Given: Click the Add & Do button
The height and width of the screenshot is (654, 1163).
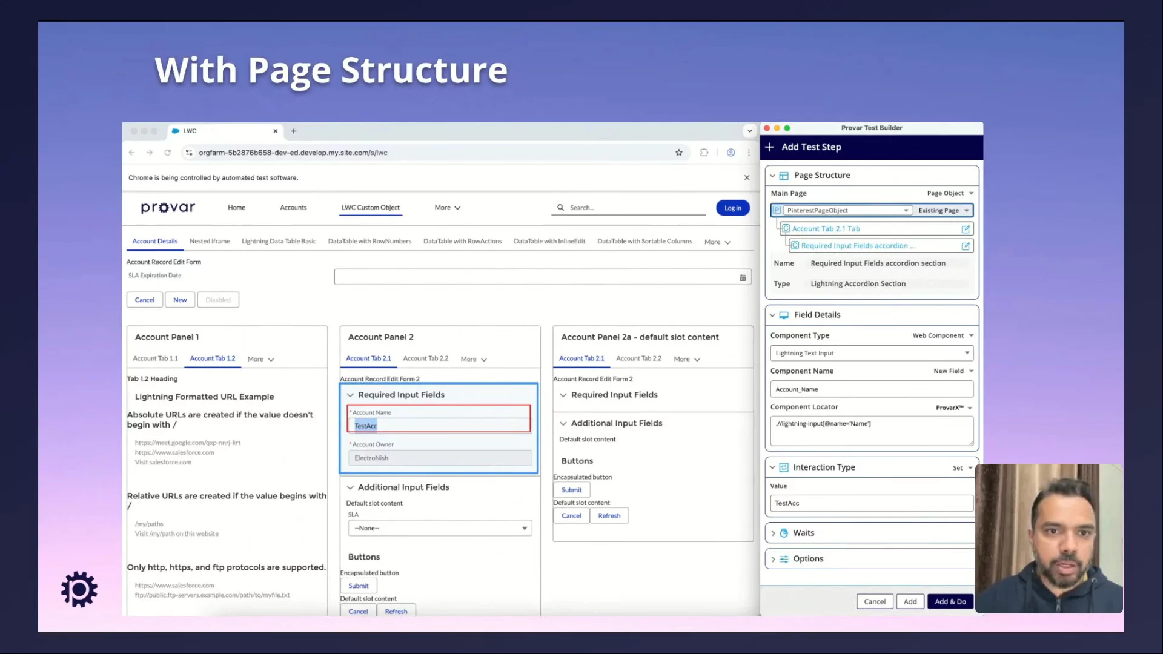Looking at the screenshot, I should point(950,601).
